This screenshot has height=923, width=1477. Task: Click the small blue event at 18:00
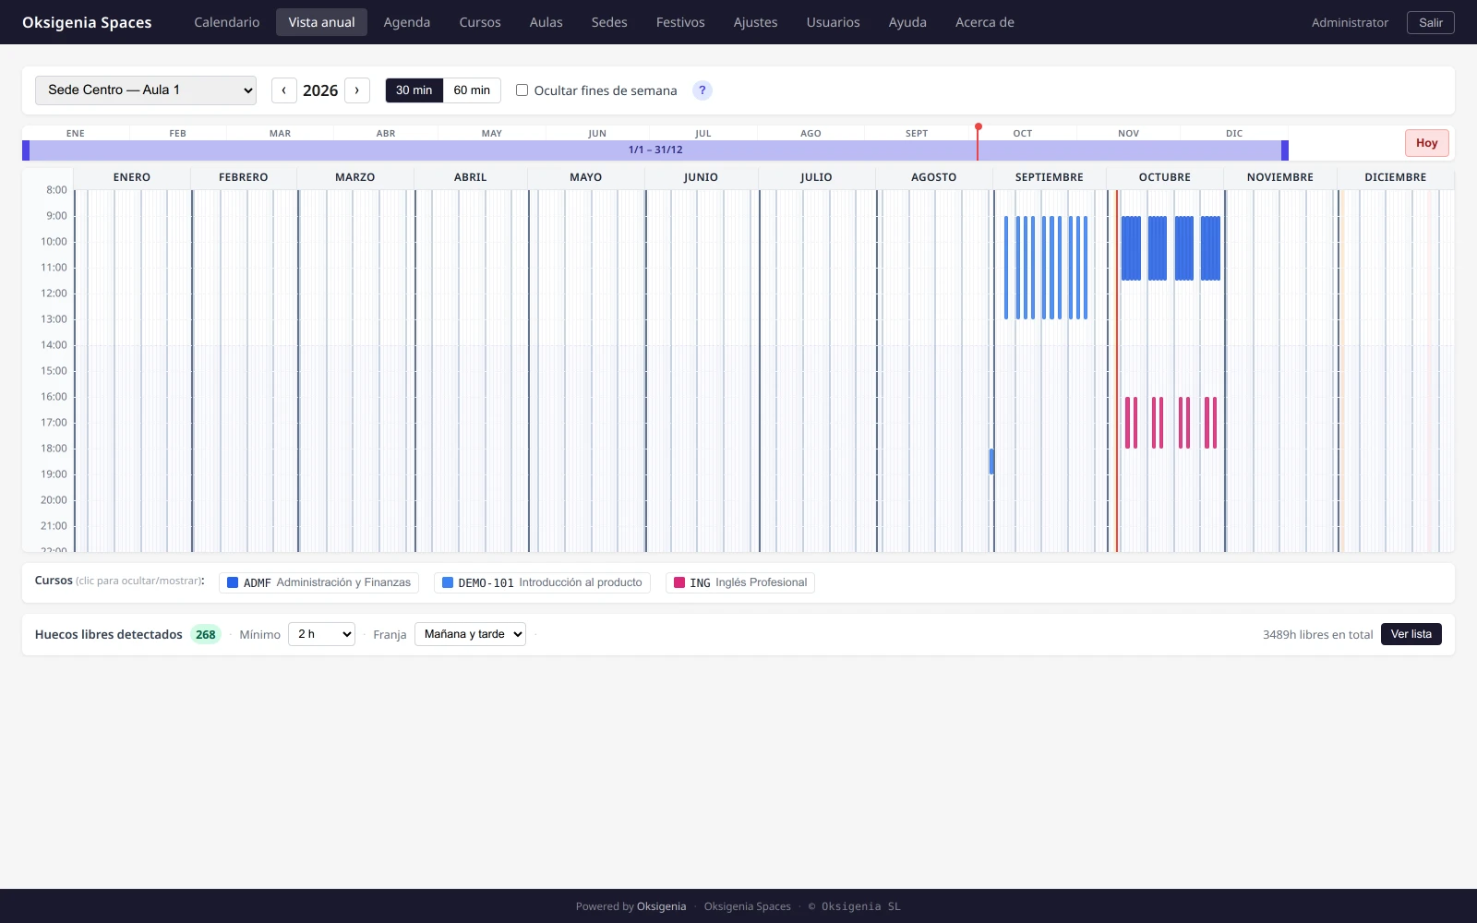pyautogui.click(x=991, y=461)
